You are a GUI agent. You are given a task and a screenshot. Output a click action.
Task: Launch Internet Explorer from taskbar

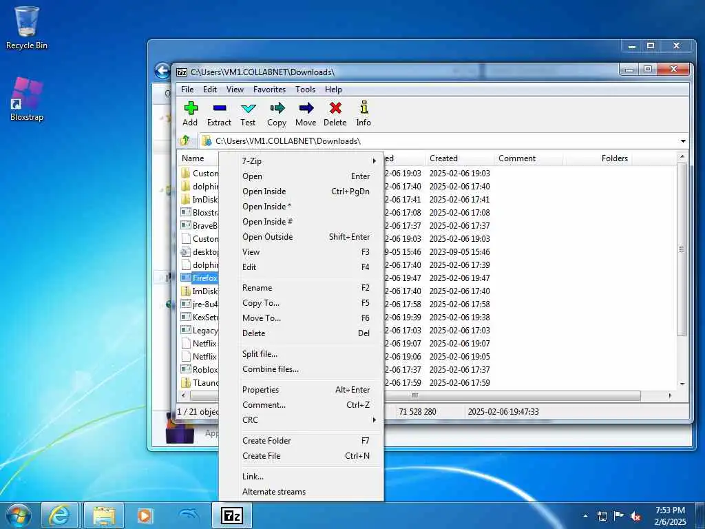[x=59, y=515]
